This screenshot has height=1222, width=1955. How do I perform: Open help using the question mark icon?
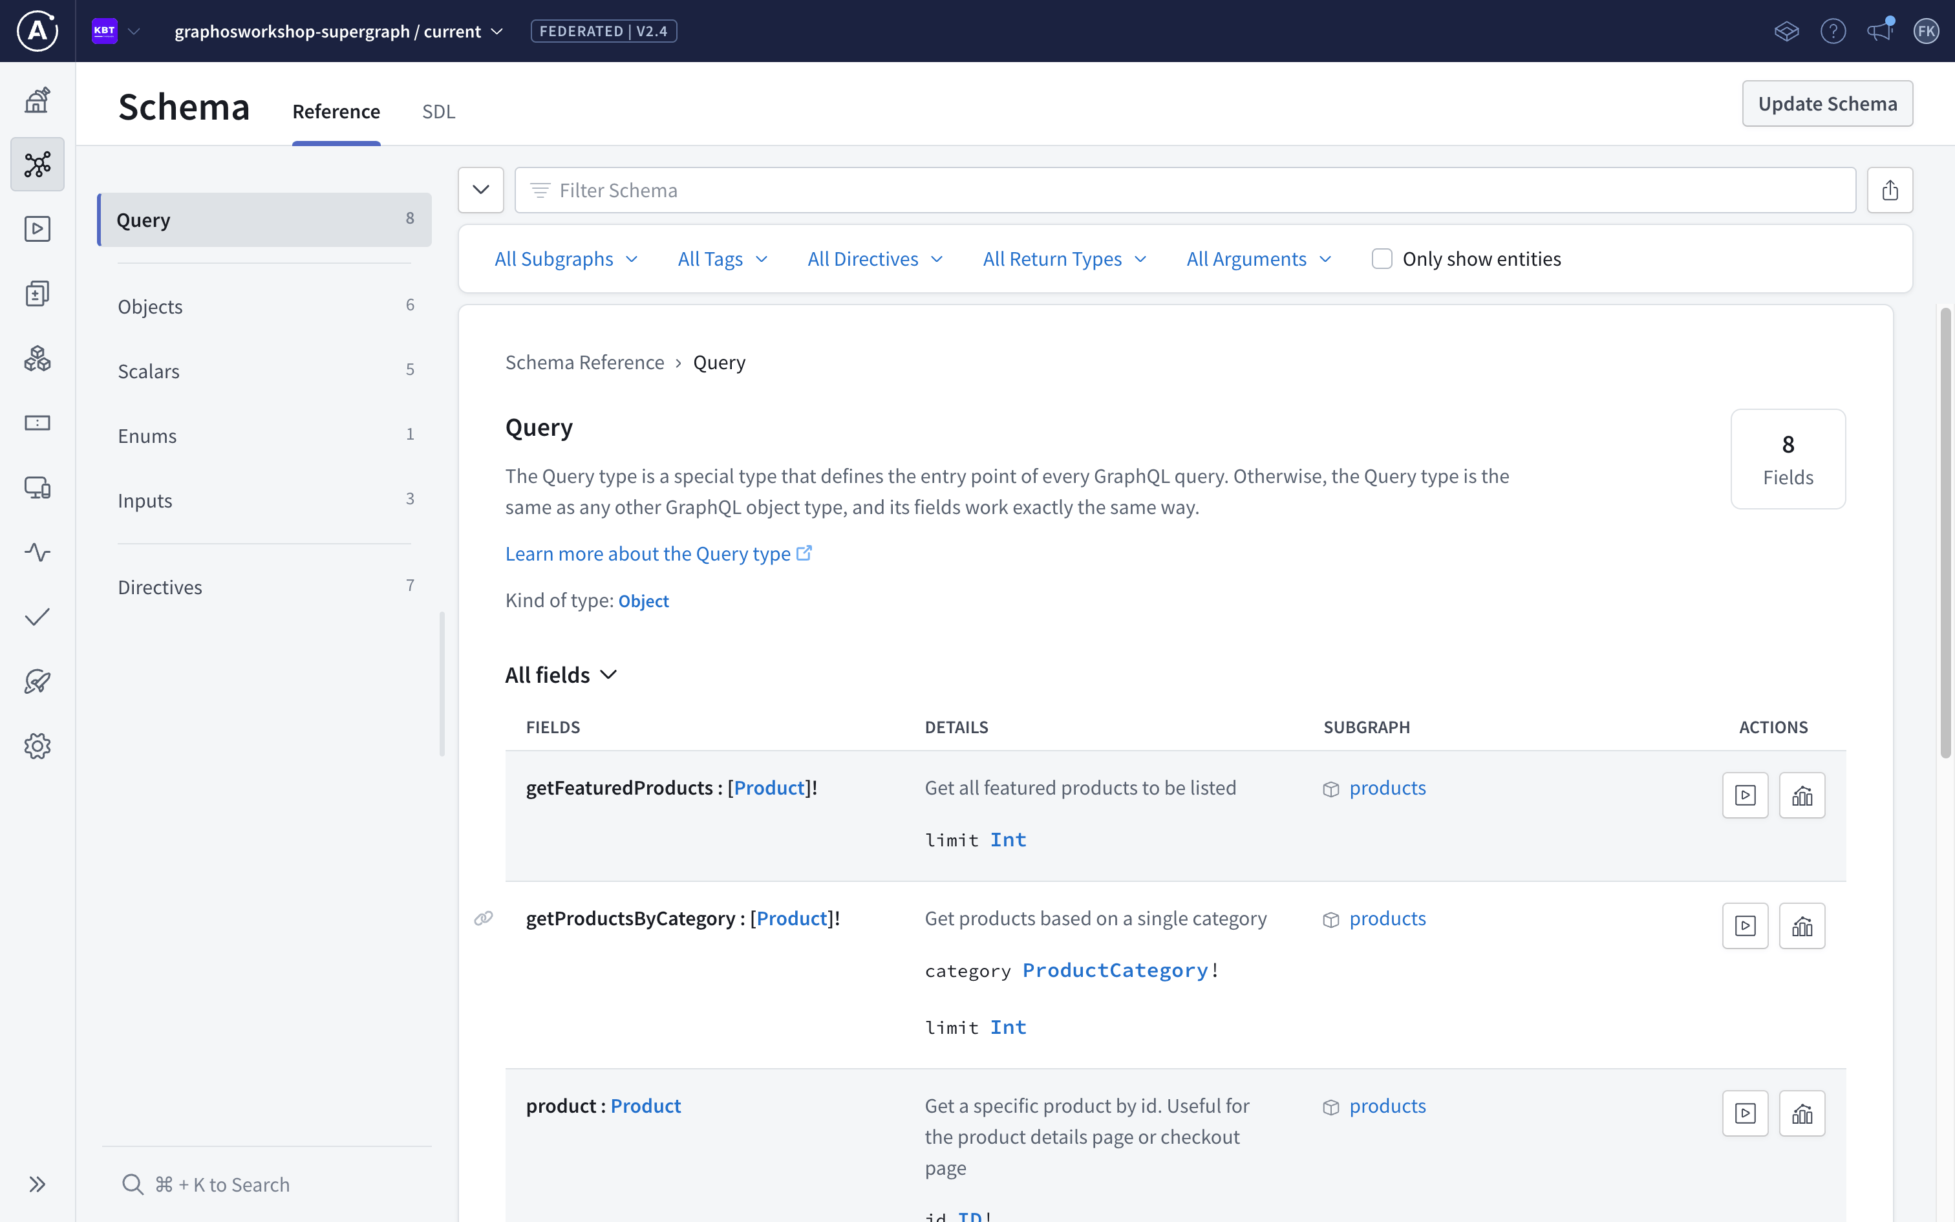pos(1833,31)
